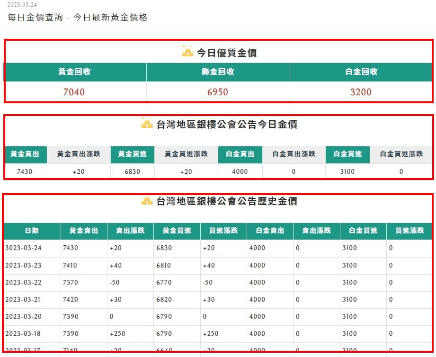Click the 2023.03.24 post date text
This screenshot has width=436, height=357.
point(22,5)
